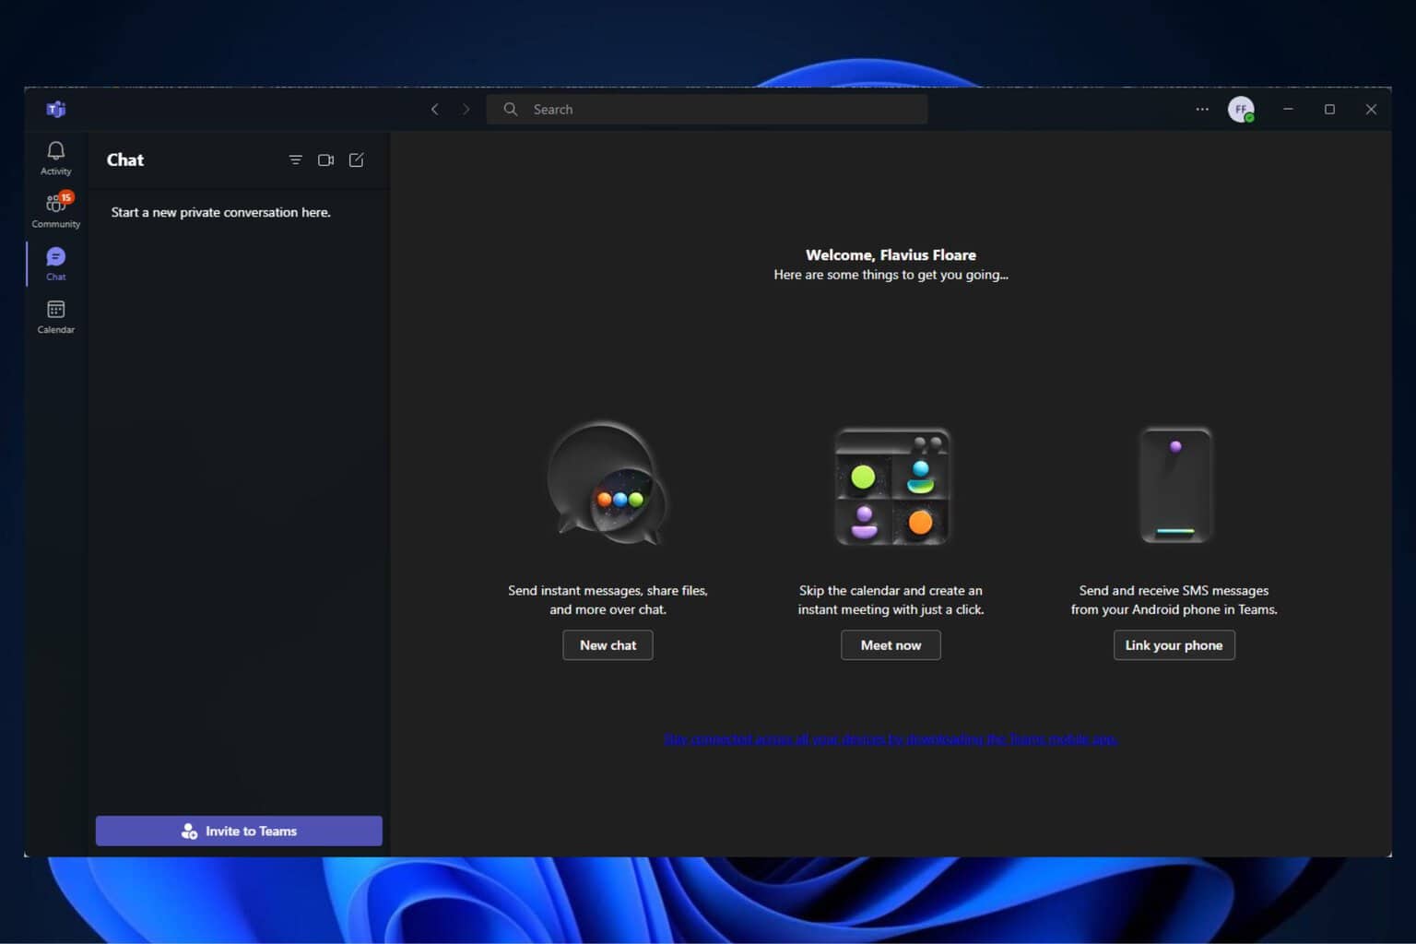1416x944 pixels.
Task: Click the Chat panel title
Action: [125, 159]
